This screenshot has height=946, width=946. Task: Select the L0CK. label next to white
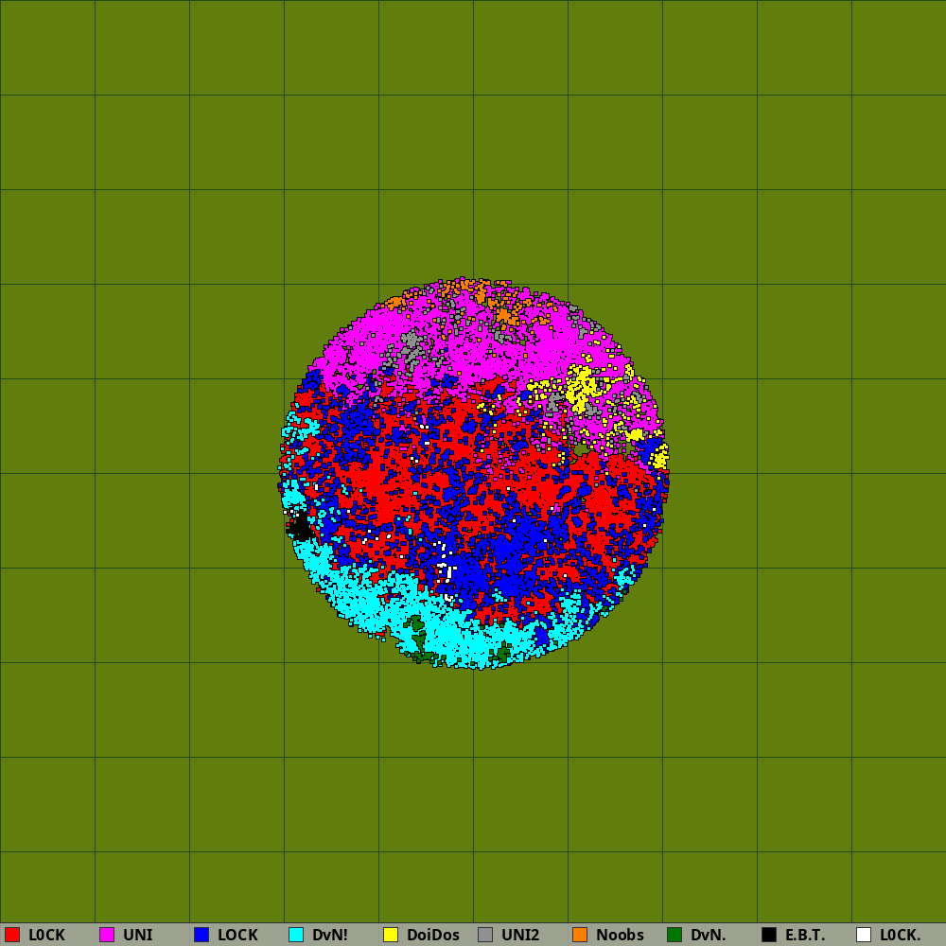tap(901, 935)
